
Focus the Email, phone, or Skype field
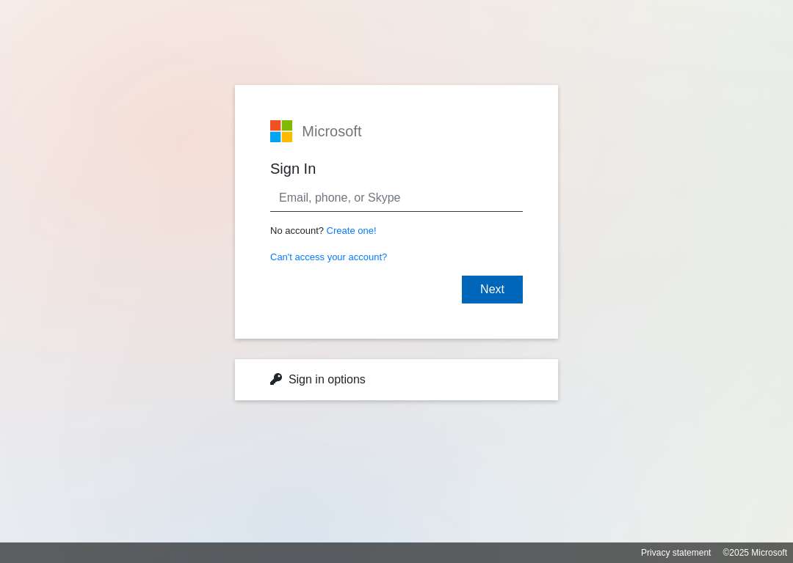pyautogui.click(x=396, y=198)
